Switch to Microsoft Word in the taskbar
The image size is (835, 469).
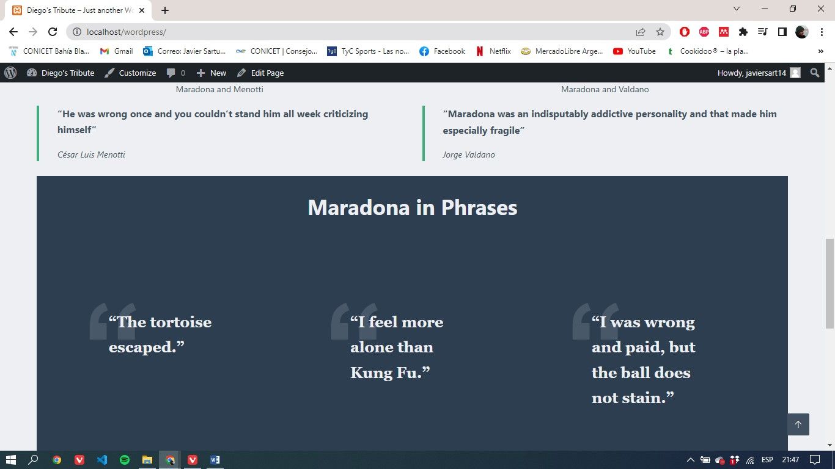tap(215, 460)
